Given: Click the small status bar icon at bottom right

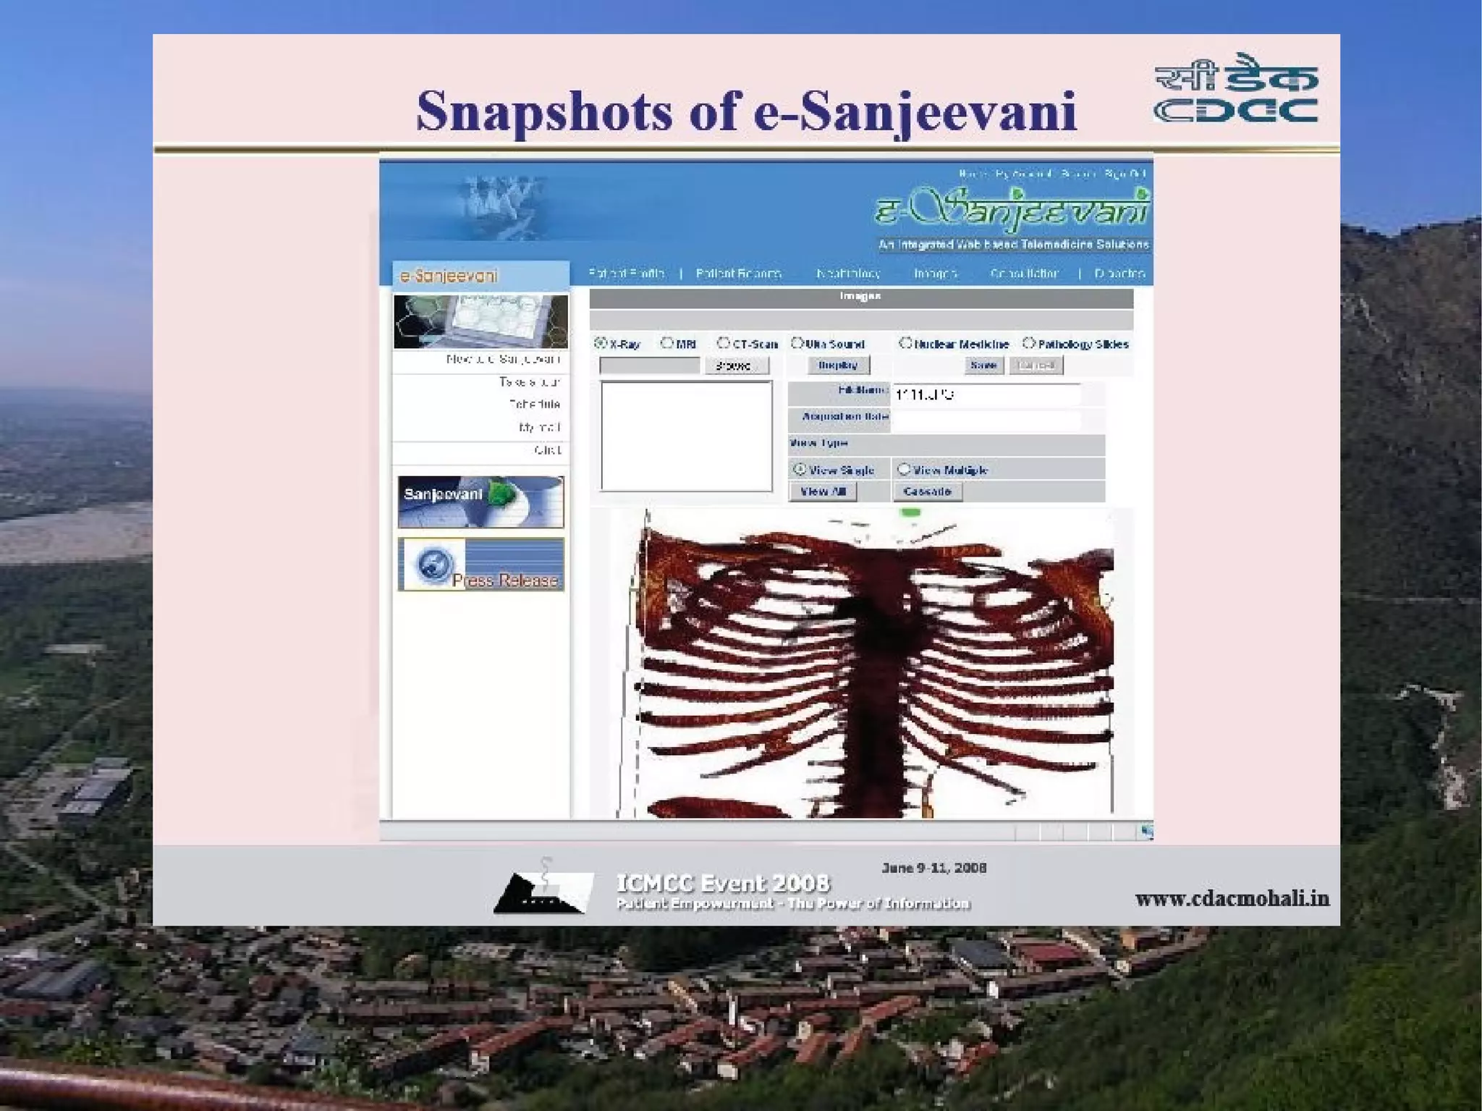Looking at the screenshot, I should point(1146,831).
